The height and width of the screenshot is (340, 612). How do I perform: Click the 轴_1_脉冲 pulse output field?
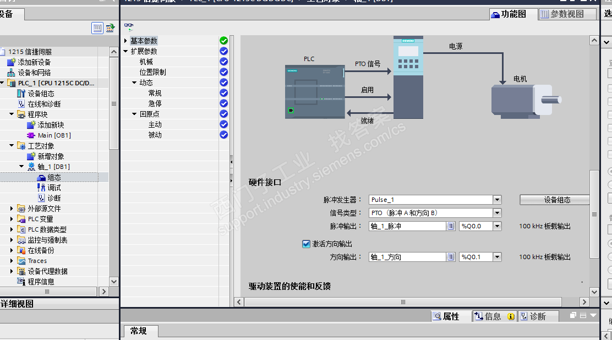[x=407, y=226]
